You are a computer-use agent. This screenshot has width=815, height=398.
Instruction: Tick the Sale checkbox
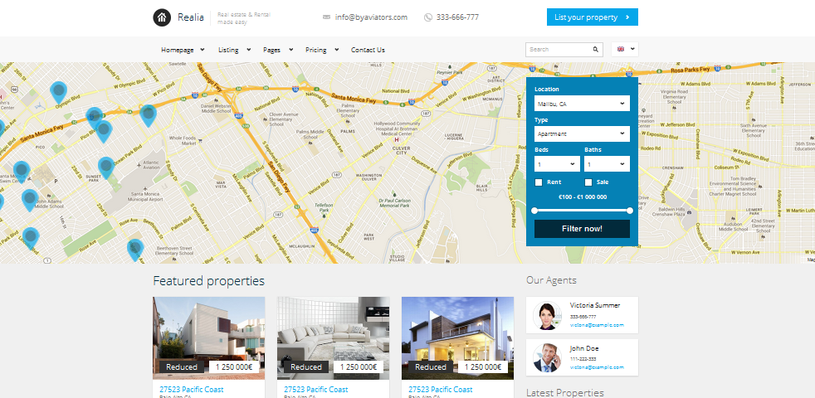[x=588, y=182]
